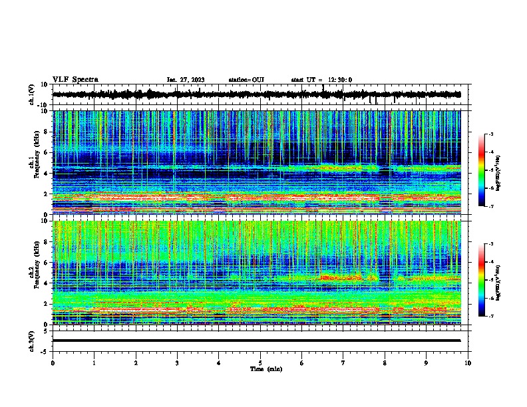The height and width of the screenshot is (407, 527).
Task: Click the ch.1 colorbar "log(PSD)(V²/Hz)" label
Action: pyautogui.click(x=498, y=173)
